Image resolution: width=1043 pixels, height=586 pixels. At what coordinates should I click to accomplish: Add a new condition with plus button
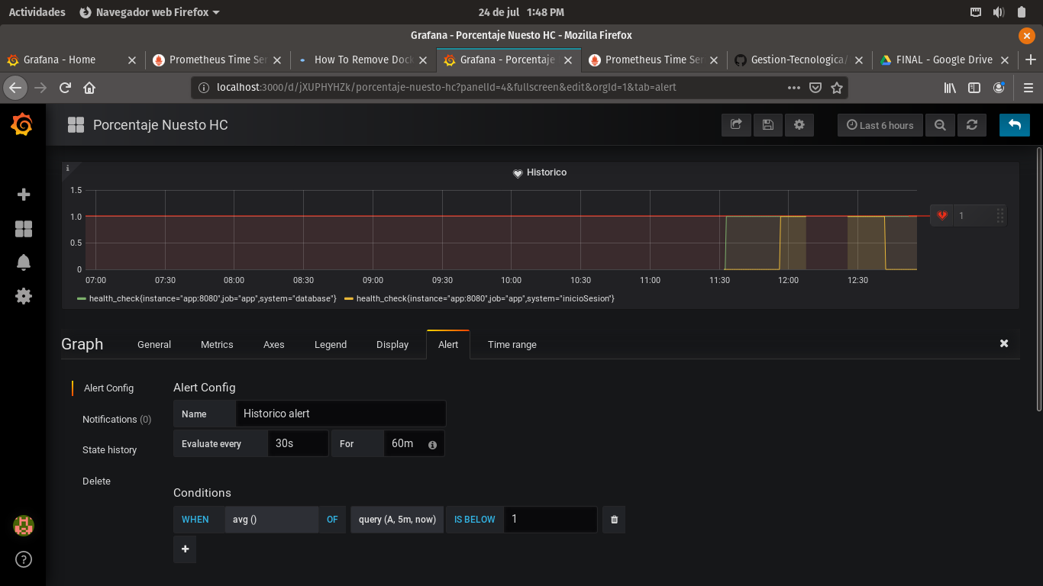pyautogui.click(x=185, y=549)
